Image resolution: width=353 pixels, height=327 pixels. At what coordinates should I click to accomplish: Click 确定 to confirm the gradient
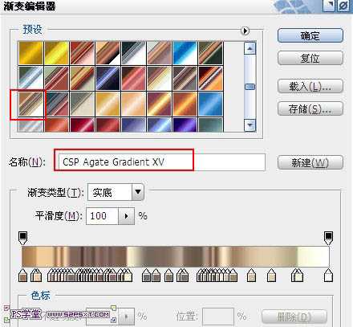[310, 35]
